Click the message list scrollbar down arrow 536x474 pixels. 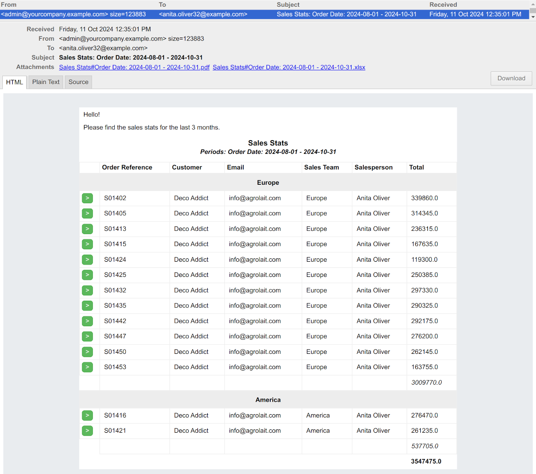(533, 17)
